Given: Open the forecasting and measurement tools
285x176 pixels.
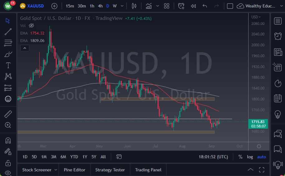Looking at the screenshot, I should (8, 88).
